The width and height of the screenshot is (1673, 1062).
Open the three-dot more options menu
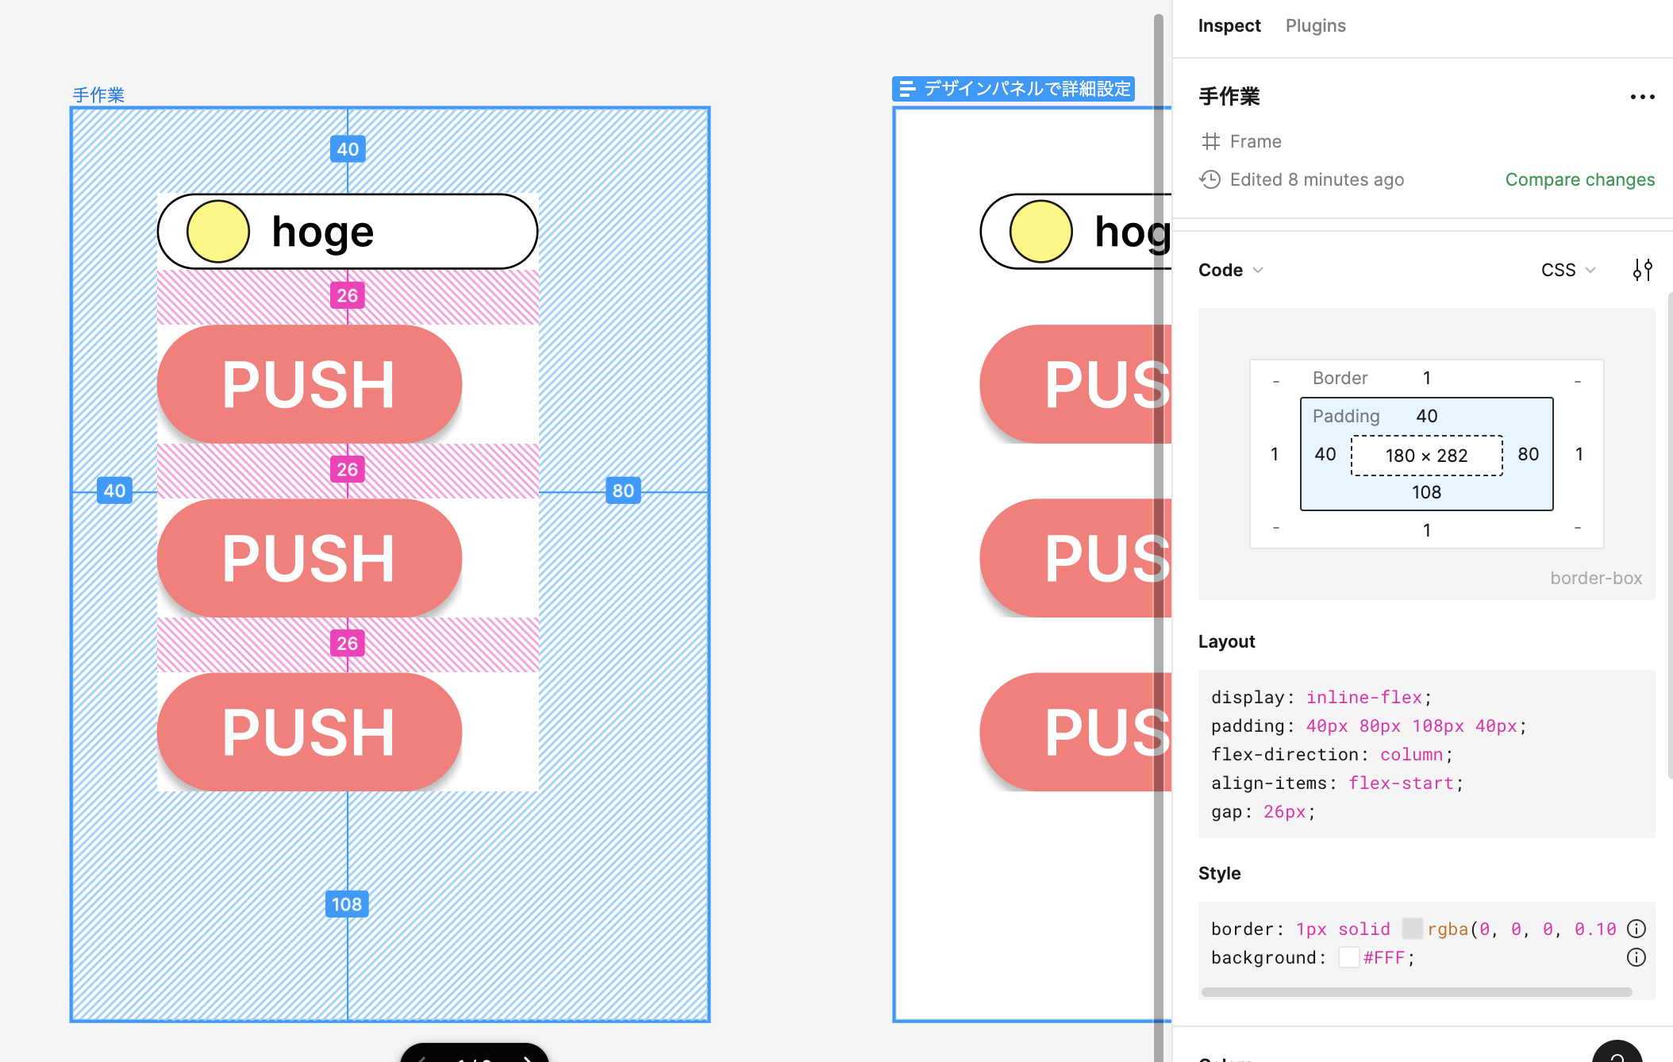point(1642,97)
